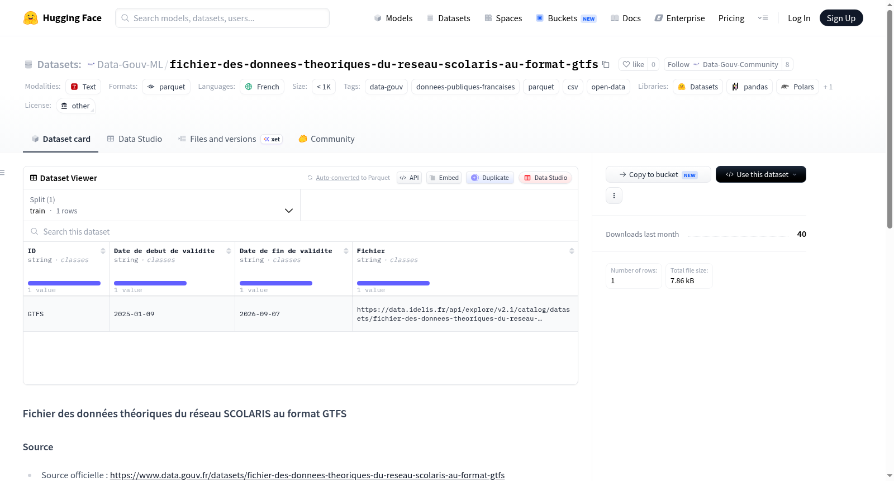Click the csv tag
This screenshot has width=894, height=481.
[573, 87]
